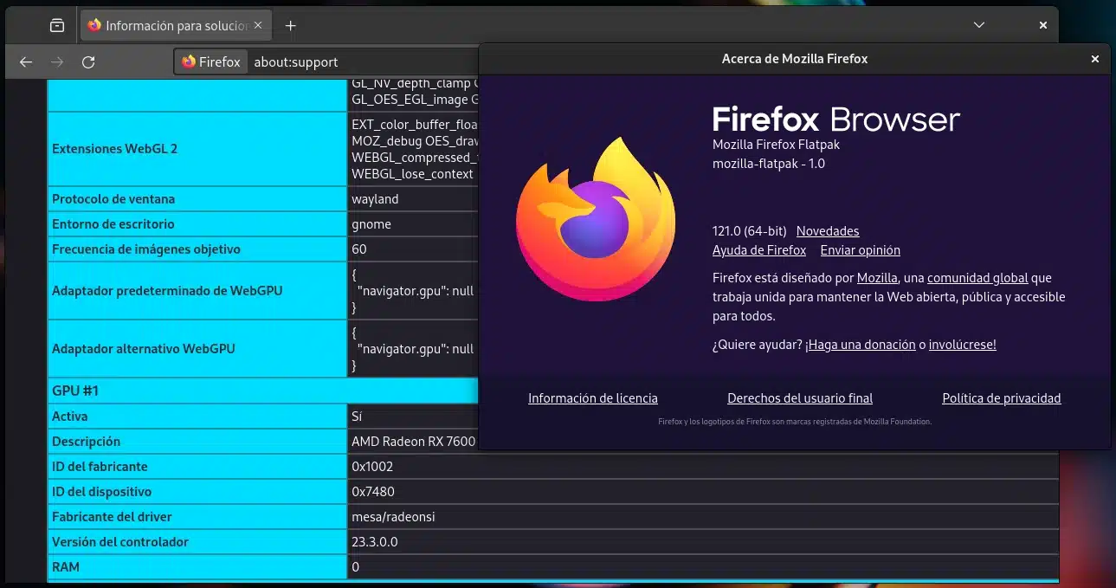Open the involúcrese! link
The width and height of the screenshot is (1116, 588).
click(x=963, y=345)
